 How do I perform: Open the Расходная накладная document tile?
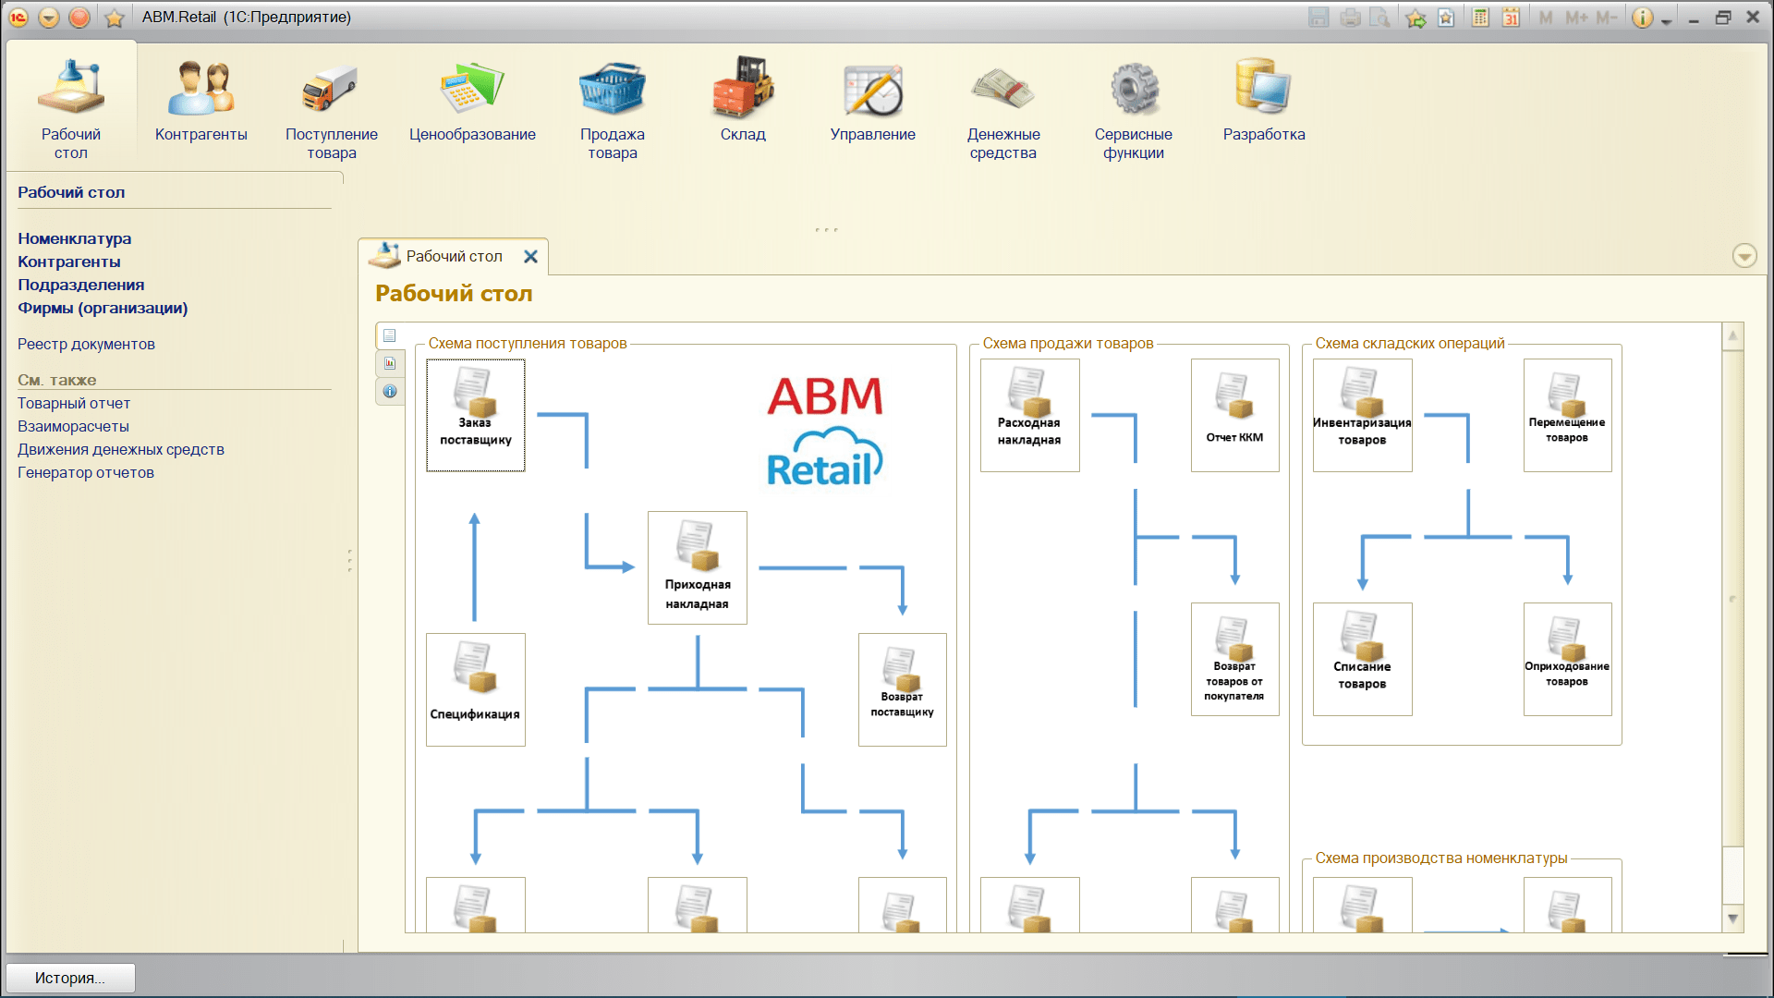click(x=1030, y=415)
